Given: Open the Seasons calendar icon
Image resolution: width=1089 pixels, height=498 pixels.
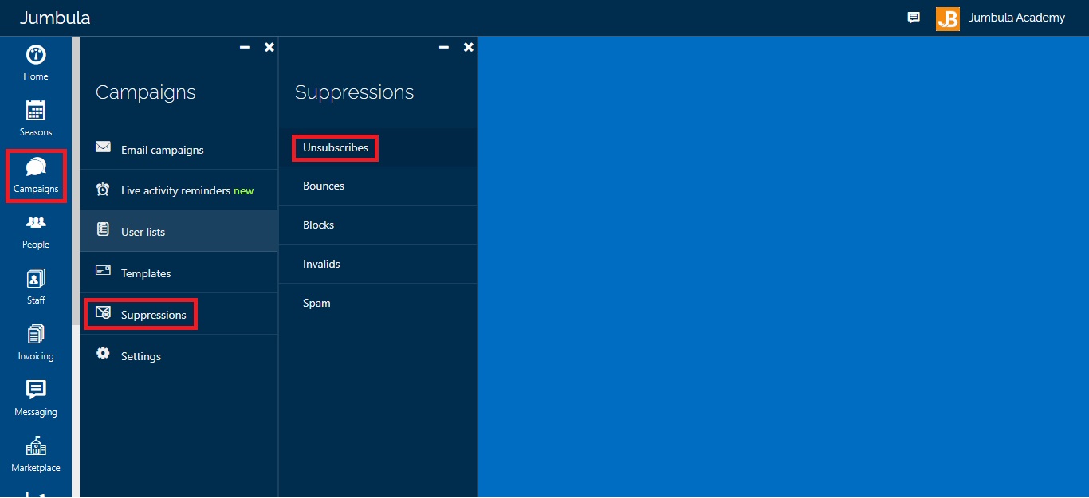Looking at the screenshot, I should [x=36, y=111].
